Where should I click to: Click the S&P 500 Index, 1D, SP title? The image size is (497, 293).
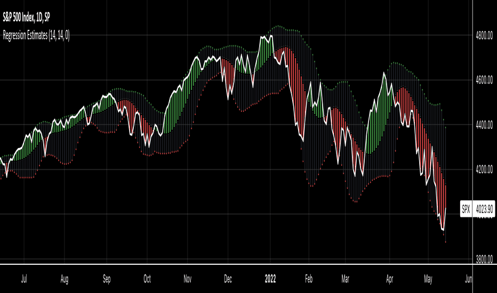(x=26, y=18)
